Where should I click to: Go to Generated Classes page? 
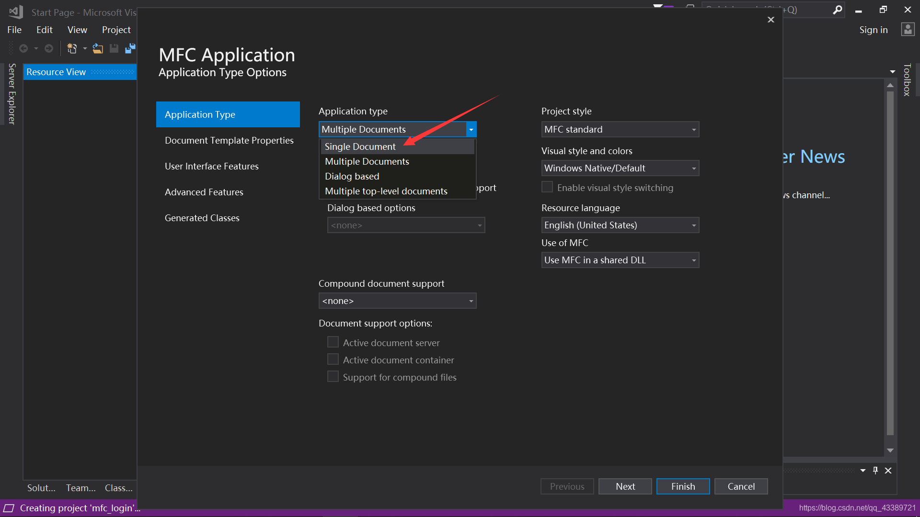(228, 218)
